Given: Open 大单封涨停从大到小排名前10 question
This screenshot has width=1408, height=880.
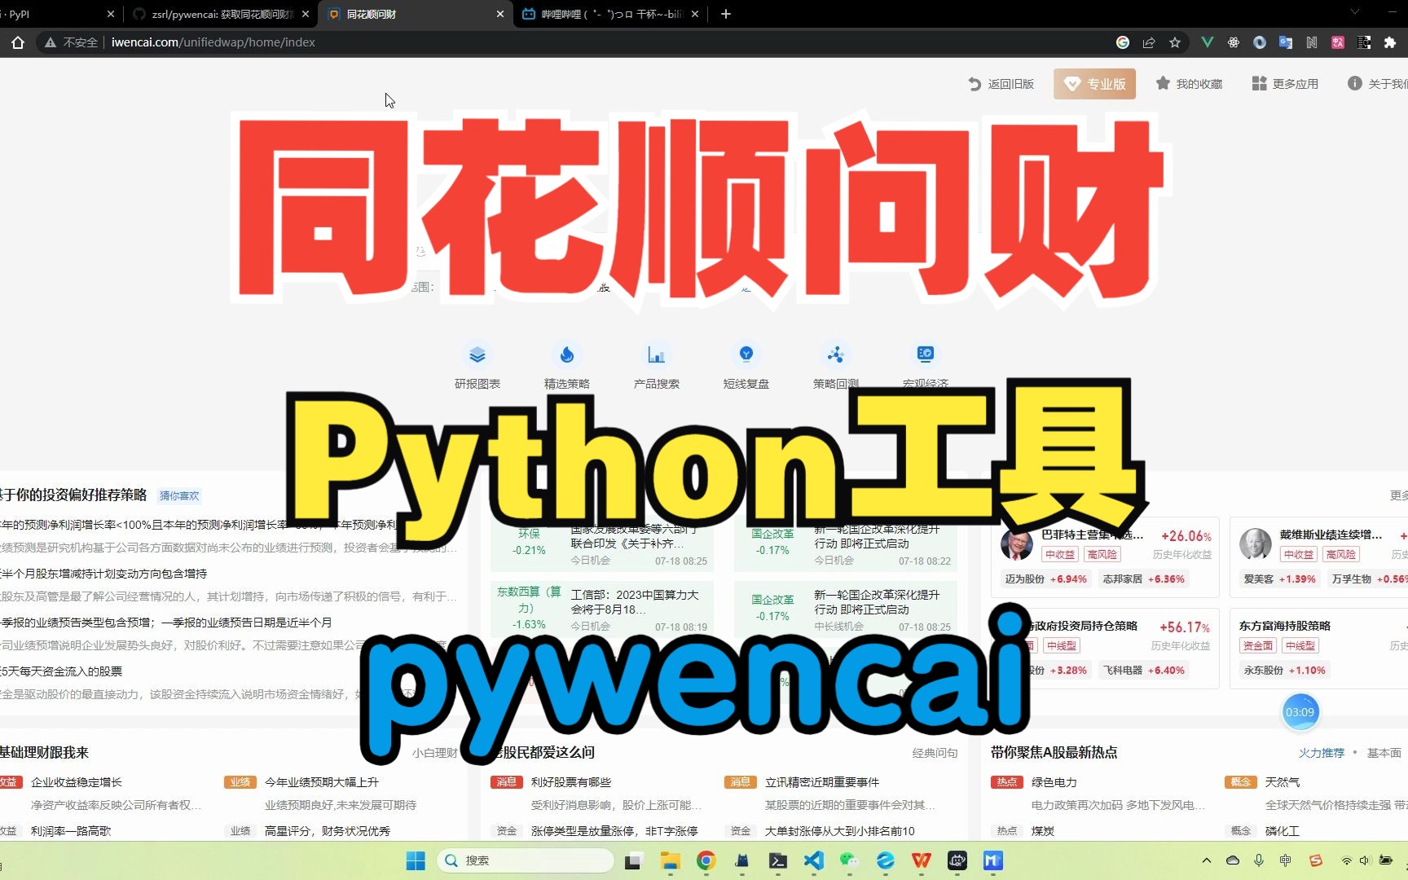Looking at the screenshot, I should [x=840, y=831].
